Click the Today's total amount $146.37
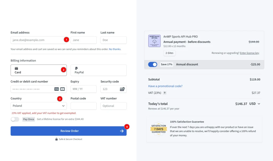 tap(241, 104)
